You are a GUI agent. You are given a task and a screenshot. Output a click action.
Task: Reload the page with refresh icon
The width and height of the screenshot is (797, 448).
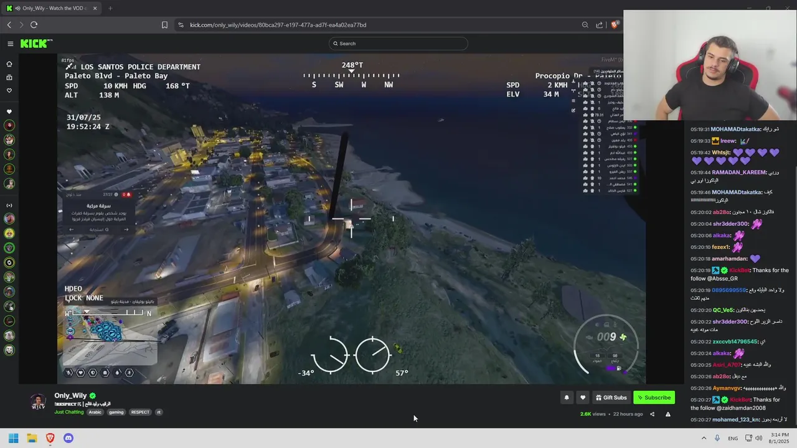(34, 25)
